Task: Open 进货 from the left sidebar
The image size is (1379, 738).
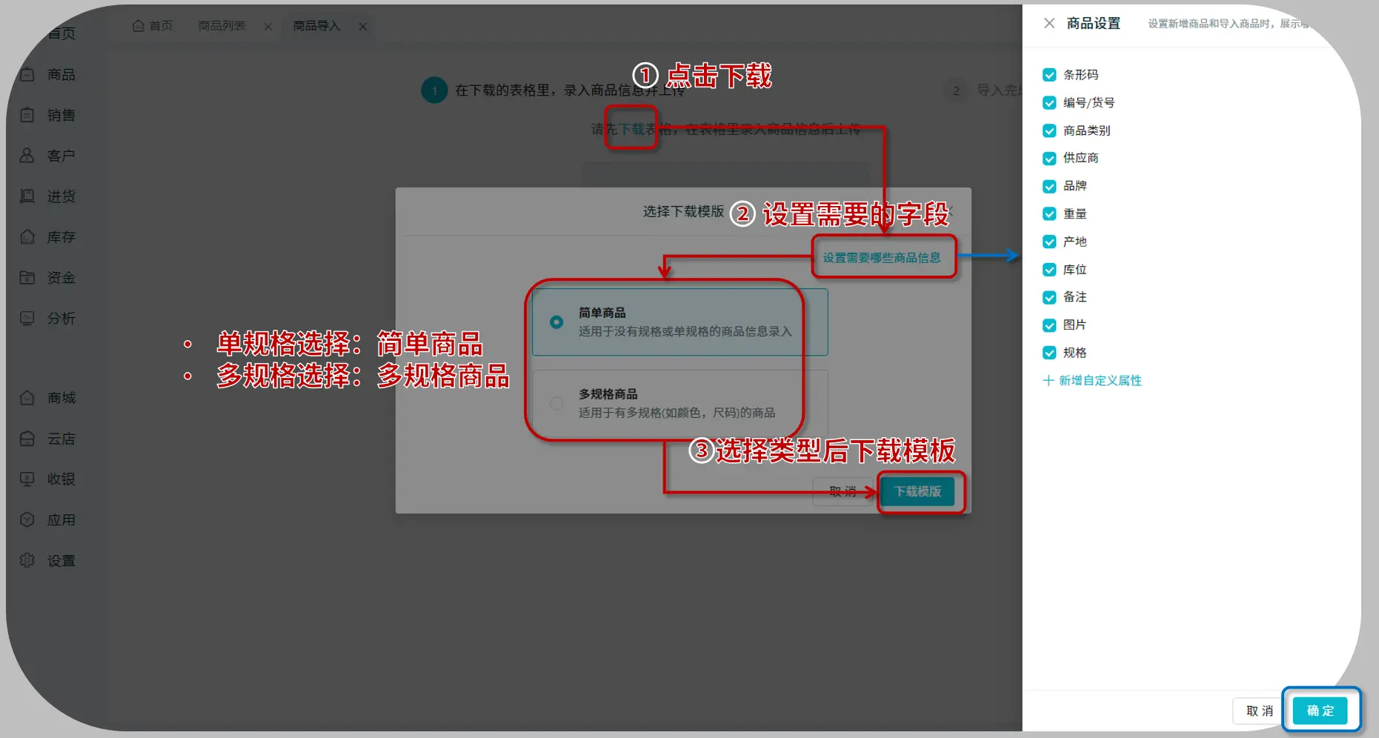Action: 48,197
